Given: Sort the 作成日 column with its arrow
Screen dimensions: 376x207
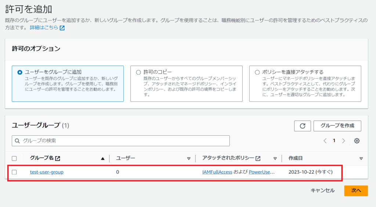Looking at the screenshot, I should click(x=361, y=158).
